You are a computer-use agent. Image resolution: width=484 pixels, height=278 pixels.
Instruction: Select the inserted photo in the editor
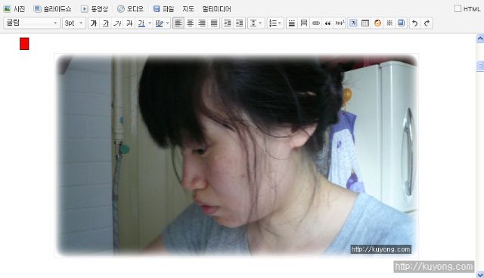click(237, 156)
